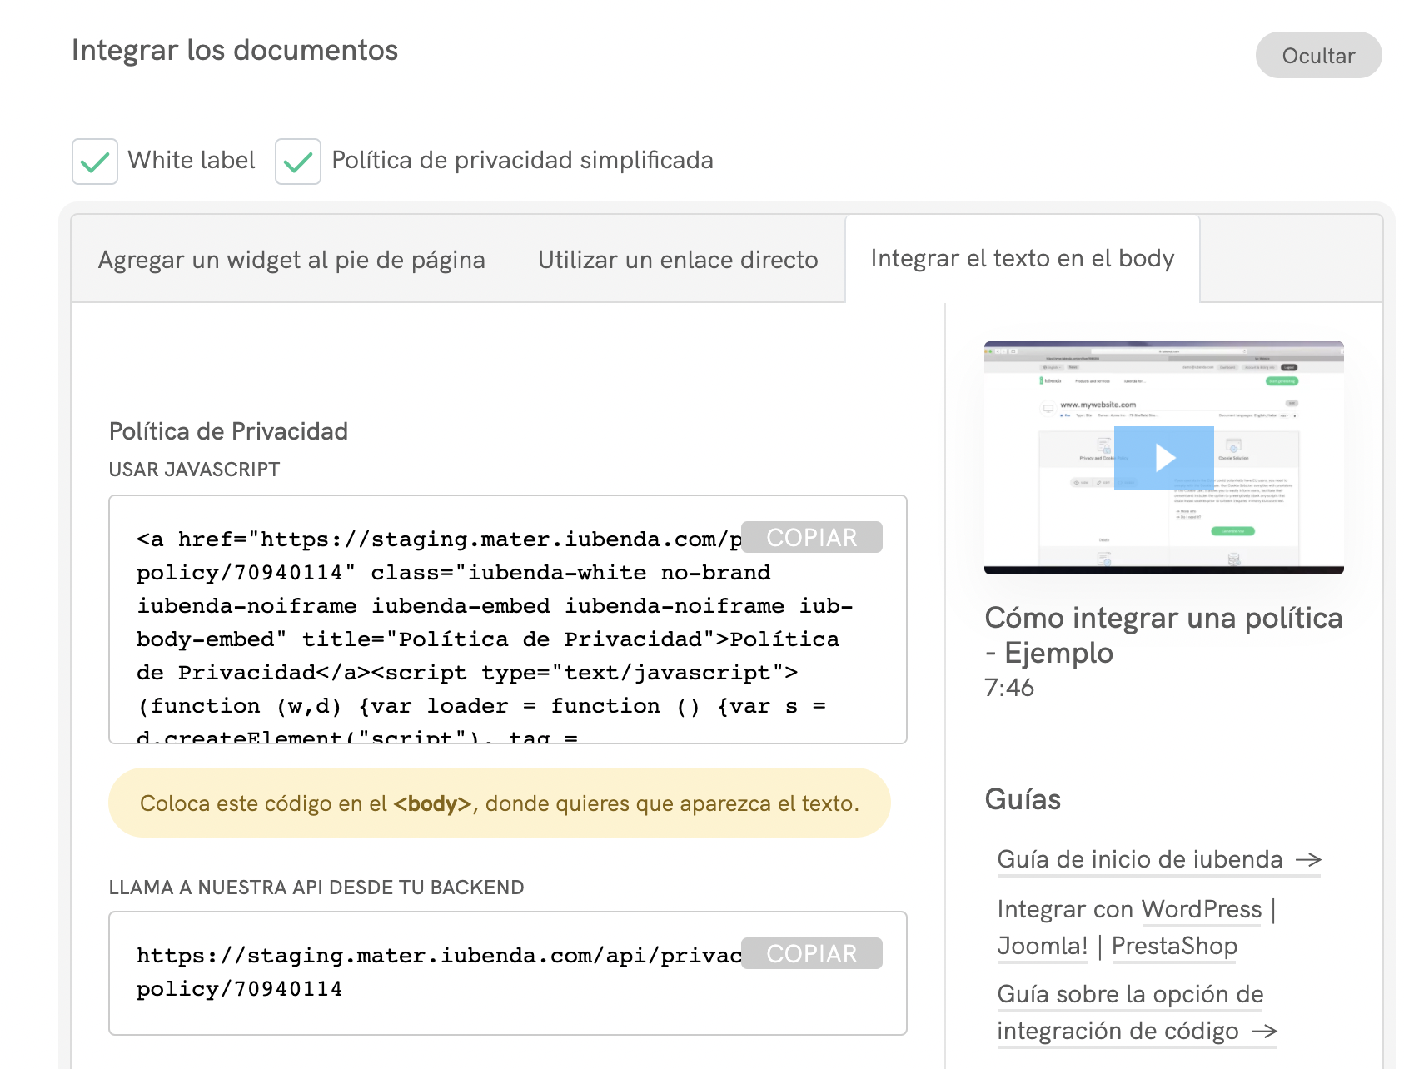Image resolution: width=1404 pixels, height=1069 pixels.
Task: Play the "Cómo integrar una política" video
Action: 1163,456
